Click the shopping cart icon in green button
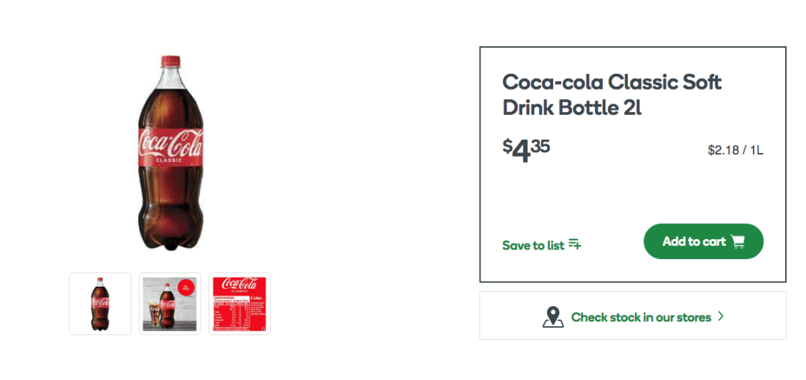 click(x=737, y=241)
